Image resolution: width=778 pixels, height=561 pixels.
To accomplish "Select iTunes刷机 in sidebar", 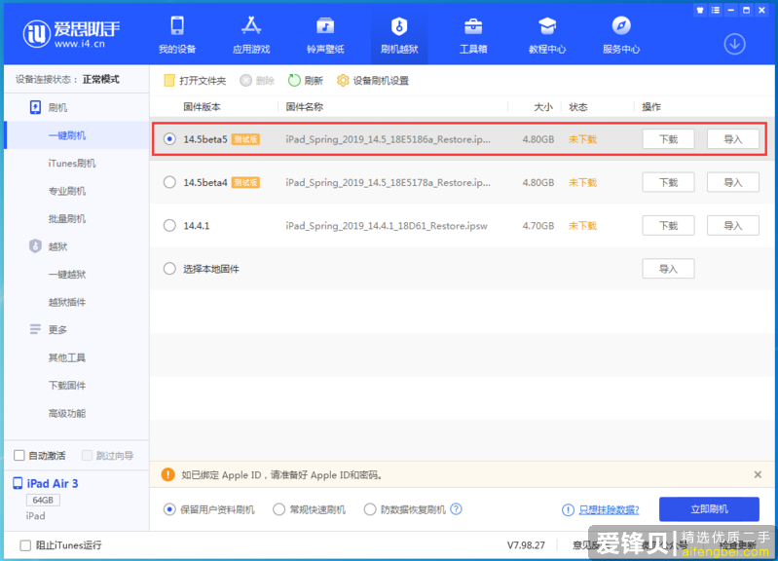I will (72, 163).
